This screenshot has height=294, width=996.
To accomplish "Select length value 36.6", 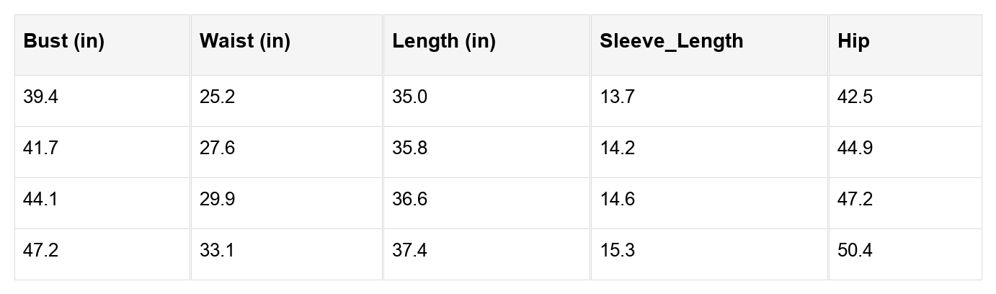I will (409, 200).
